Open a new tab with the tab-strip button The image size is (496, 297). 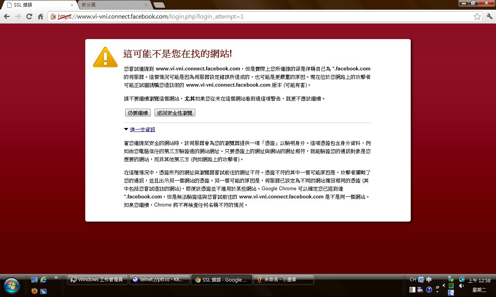pyautogui.click(x=159, y=5)
